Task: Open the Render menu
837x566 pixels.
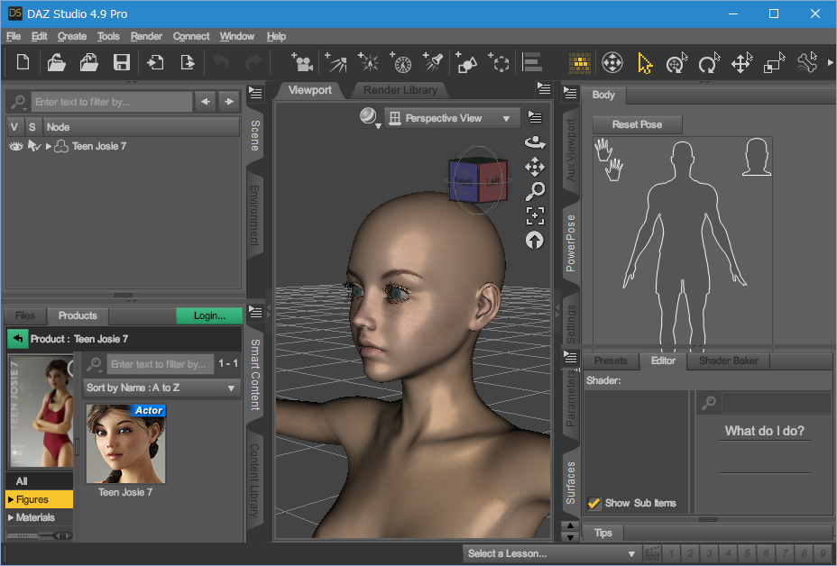Action: pyautogui.click(x=146, y=36)
